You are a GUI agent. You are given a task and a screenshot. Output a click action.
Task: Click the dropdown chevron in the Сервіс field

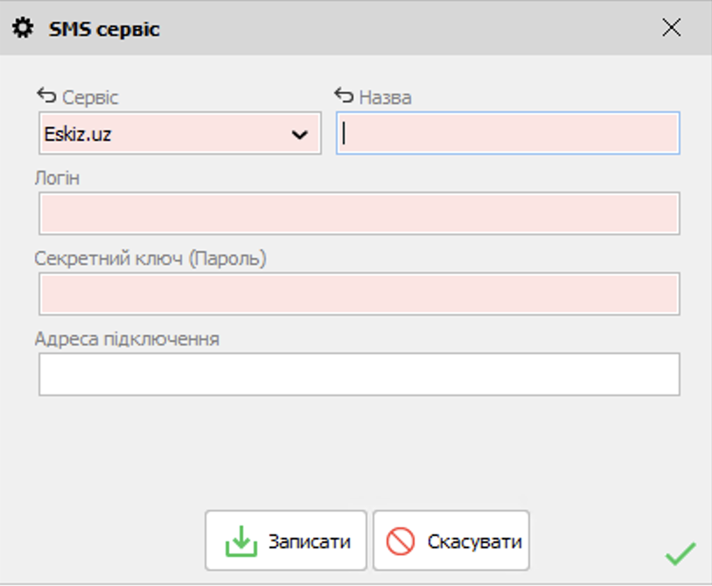(x=302, y=133)
